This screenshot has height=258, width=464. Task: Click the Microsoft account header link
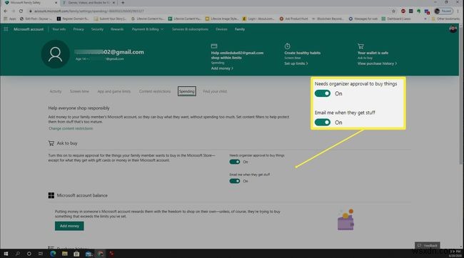click(29, 29)
